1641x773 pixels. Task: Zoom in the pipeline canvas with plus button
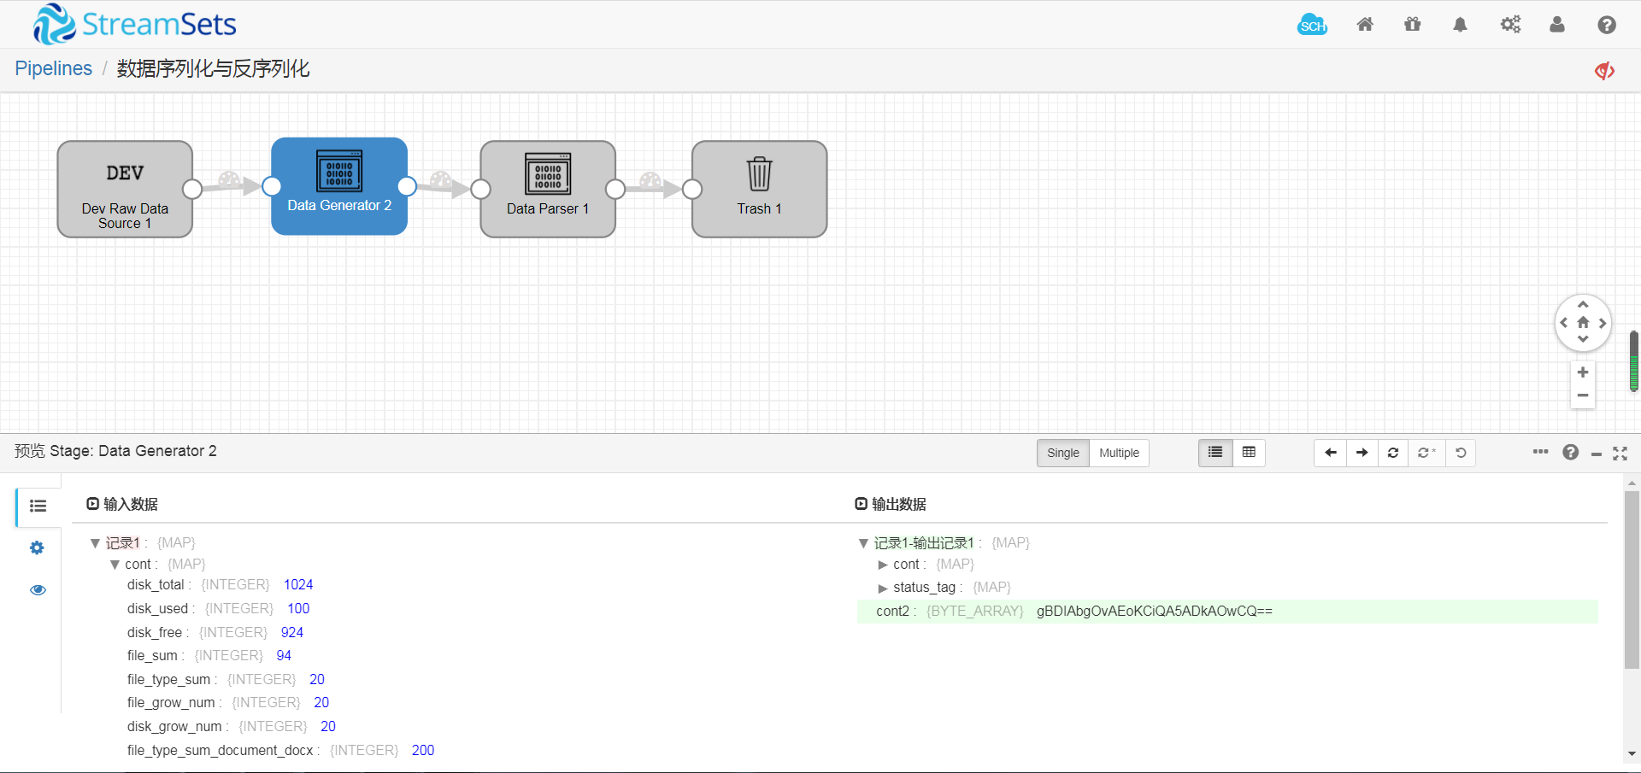1583,372
